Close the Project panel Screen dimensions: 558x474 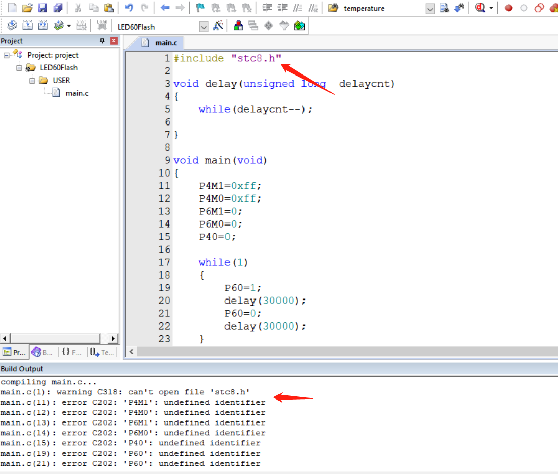[x=114, y=41]
